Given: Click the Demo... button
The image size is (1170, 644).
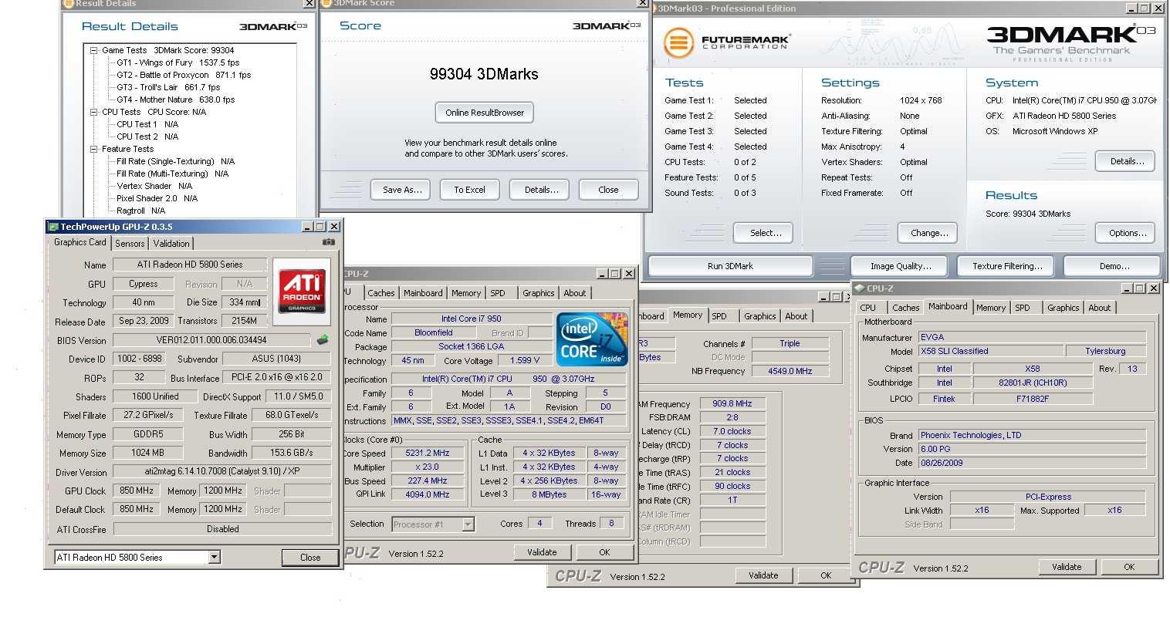Looking at the screenshot, I should (1114, 266).
